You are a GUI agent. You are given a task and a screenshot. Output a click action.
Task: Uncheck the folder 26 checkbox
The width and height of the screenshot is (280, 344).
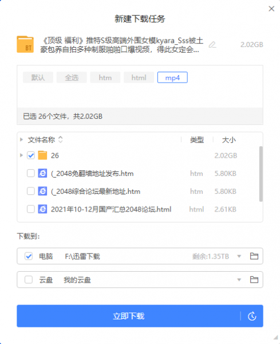(x=31, y=155)
